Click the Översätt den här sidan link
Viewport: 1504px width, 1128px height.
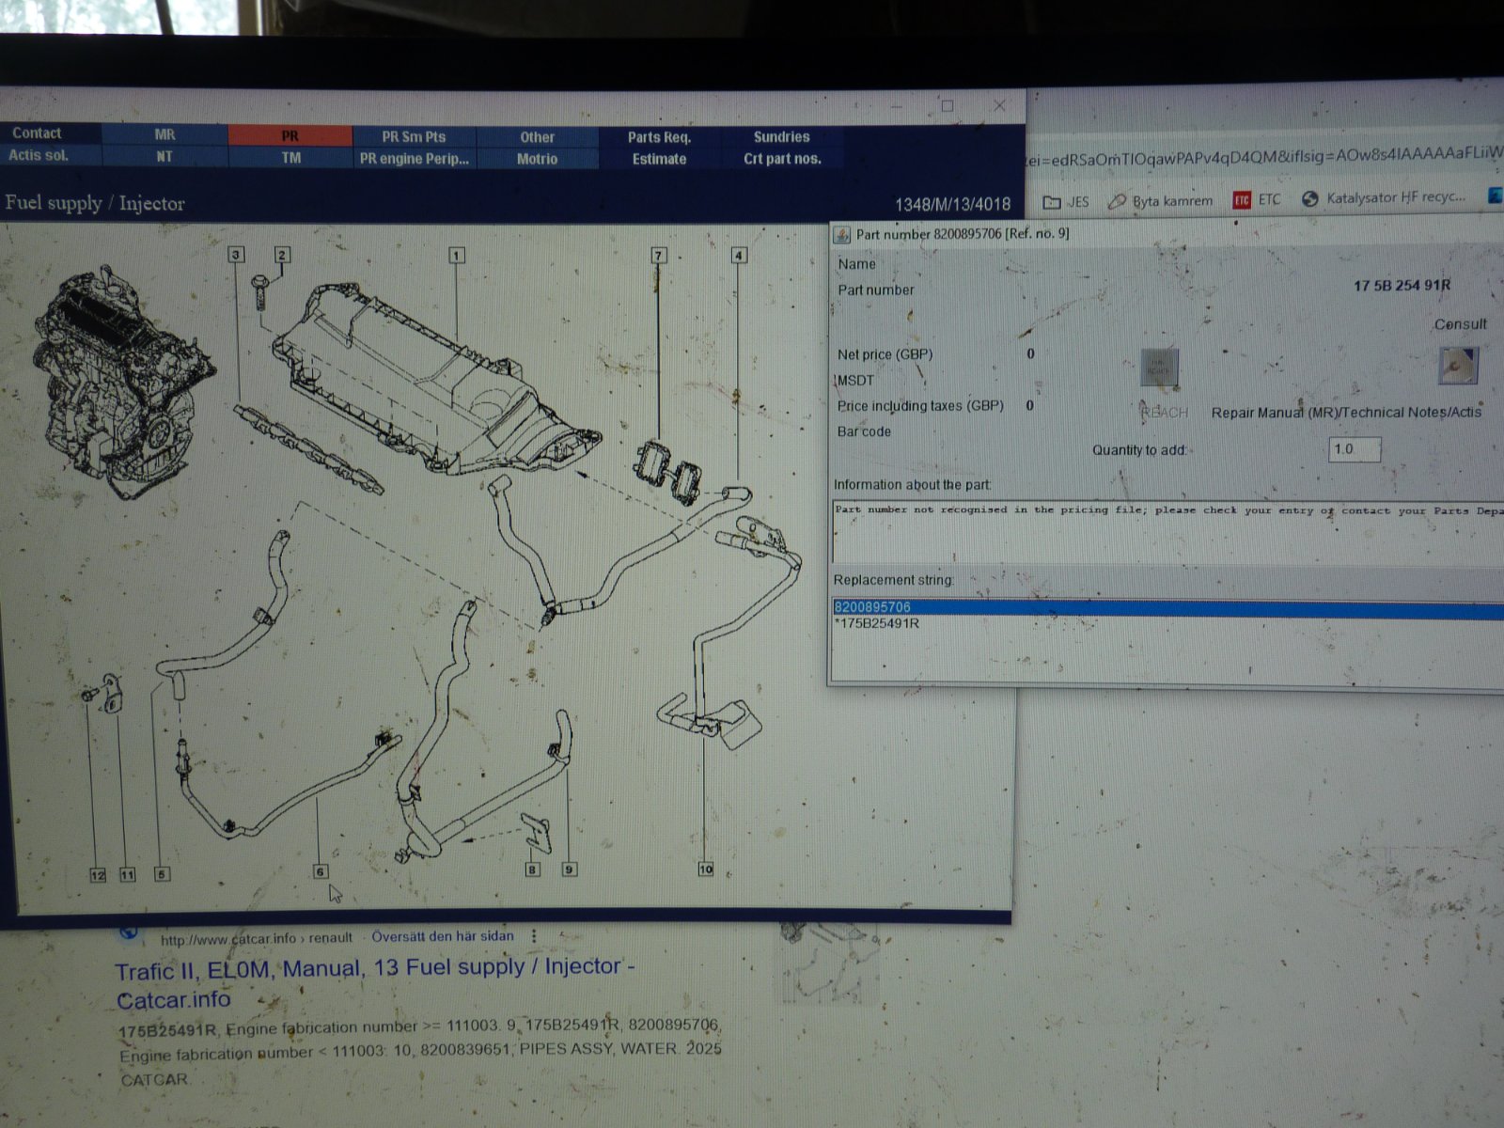443,936
